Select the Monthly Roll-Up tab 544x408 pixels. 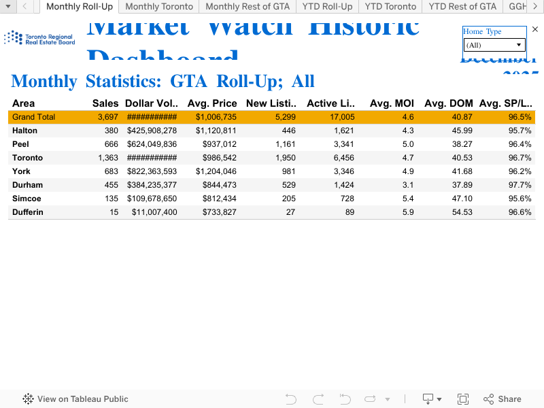tap(80, 7)
